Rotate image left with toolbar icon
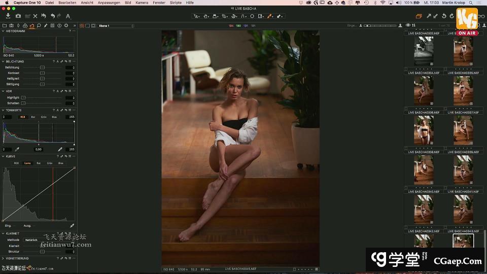 (443, 16)
